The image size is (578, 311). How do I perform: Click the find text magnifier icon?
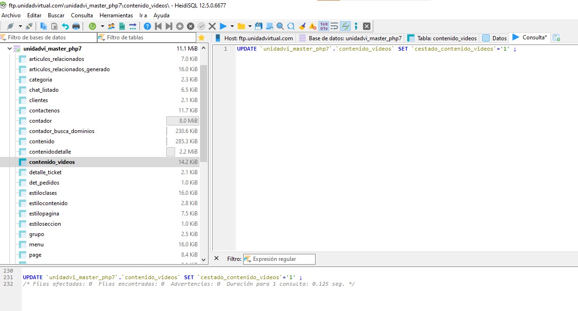tap(280, 26)
